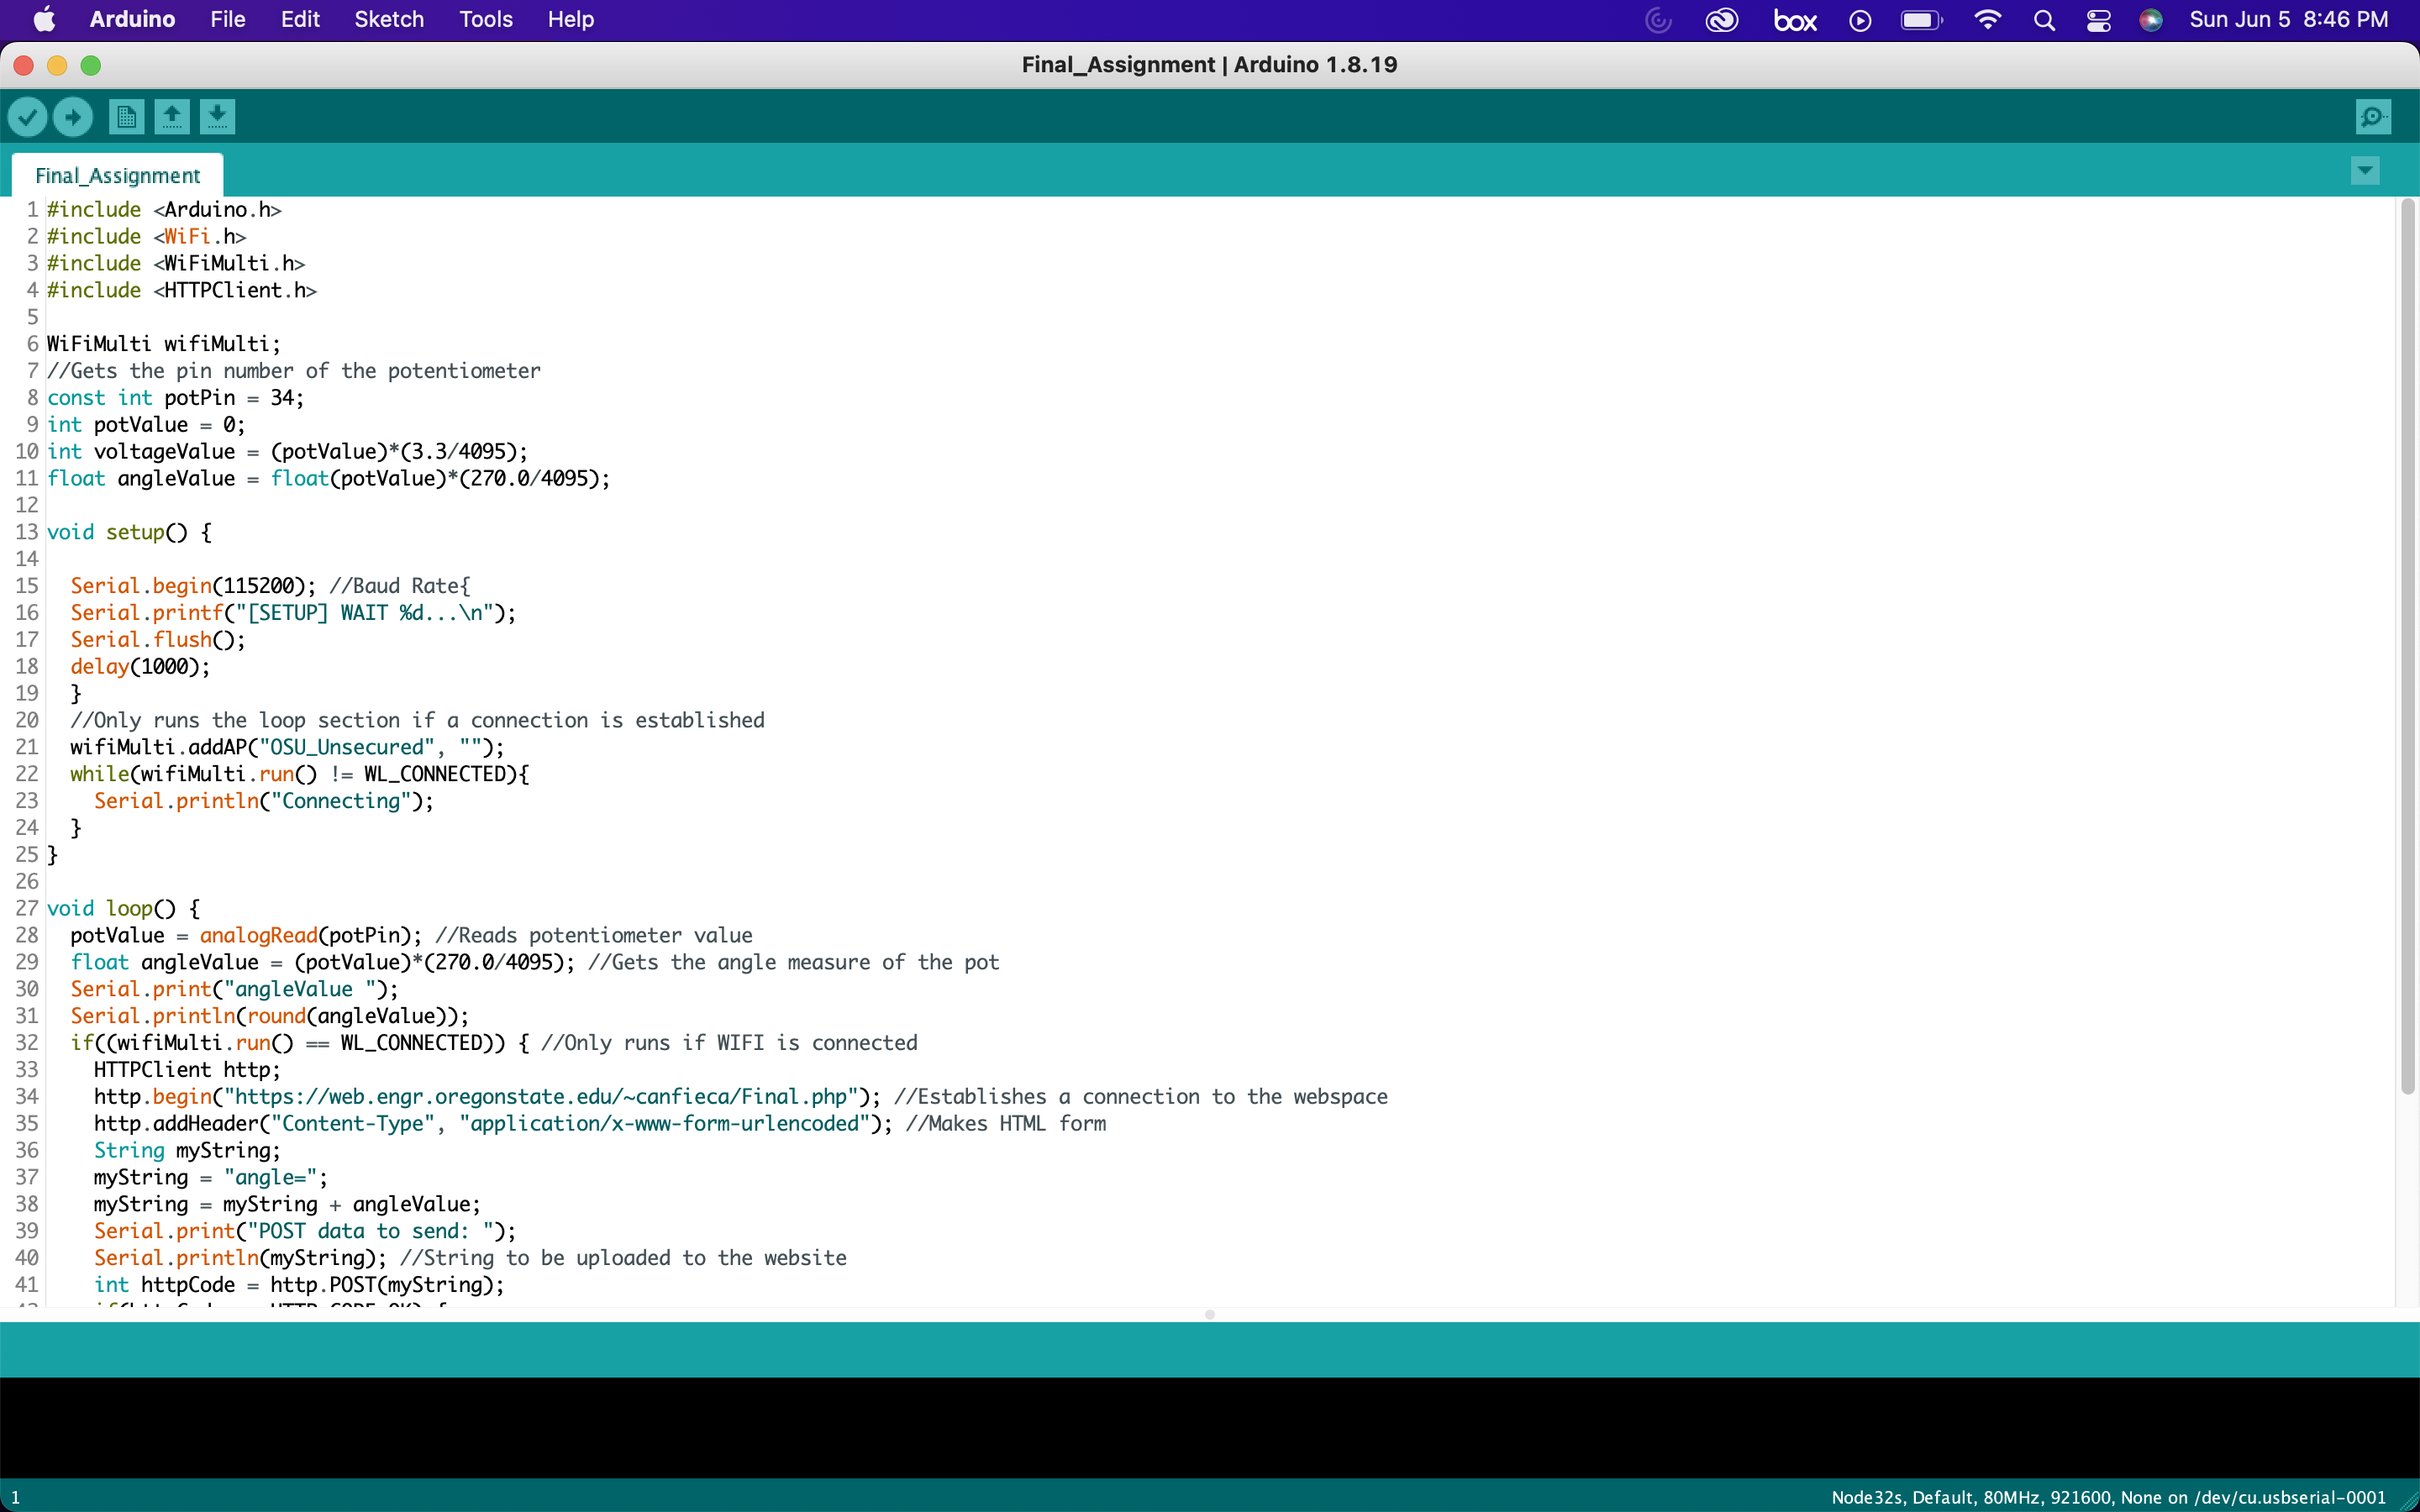Click the date and time display
Viewport: 2420px width, 1512px height.
point(2288,20)
